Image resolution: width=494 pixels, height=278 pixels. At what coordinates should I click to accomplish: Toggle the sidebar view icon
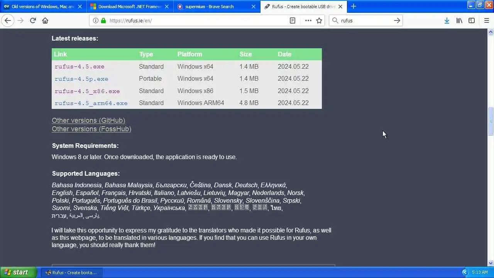point(472,20)
